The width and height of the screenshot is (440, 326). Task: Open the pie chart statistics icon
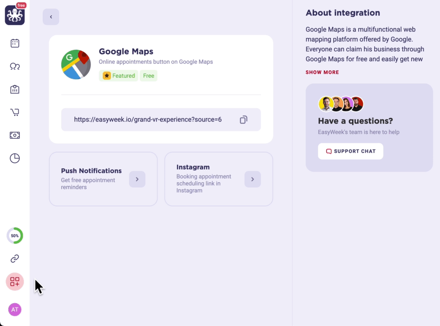[x=15, y=158]
